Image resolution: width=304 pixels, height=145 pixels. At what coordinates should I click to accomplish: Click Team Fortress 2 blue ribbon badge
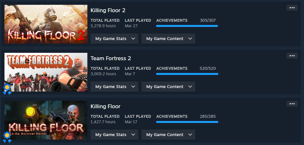[x=7, y=89]
